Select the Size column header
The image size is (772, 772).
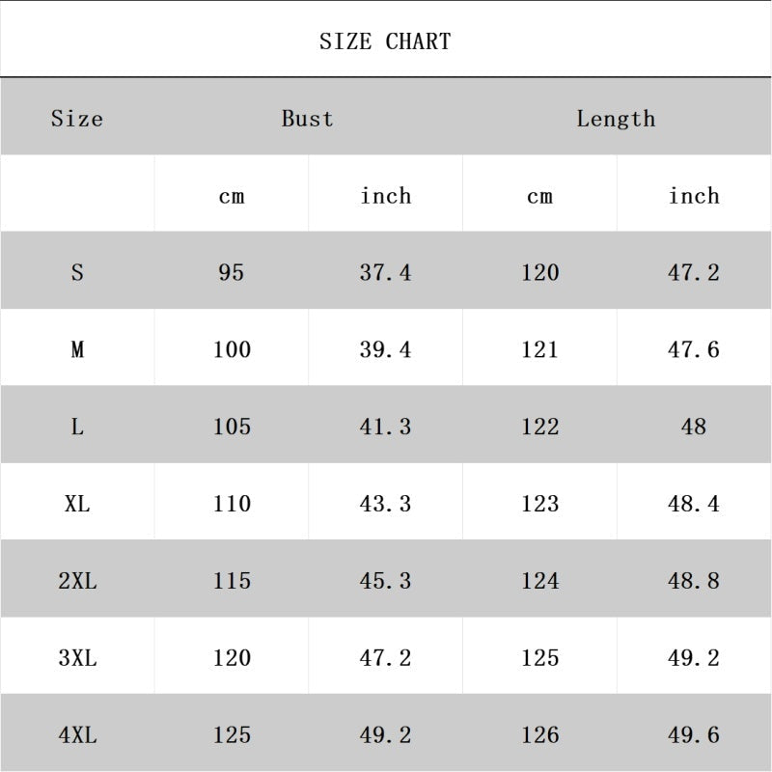(x=77, y=119)
